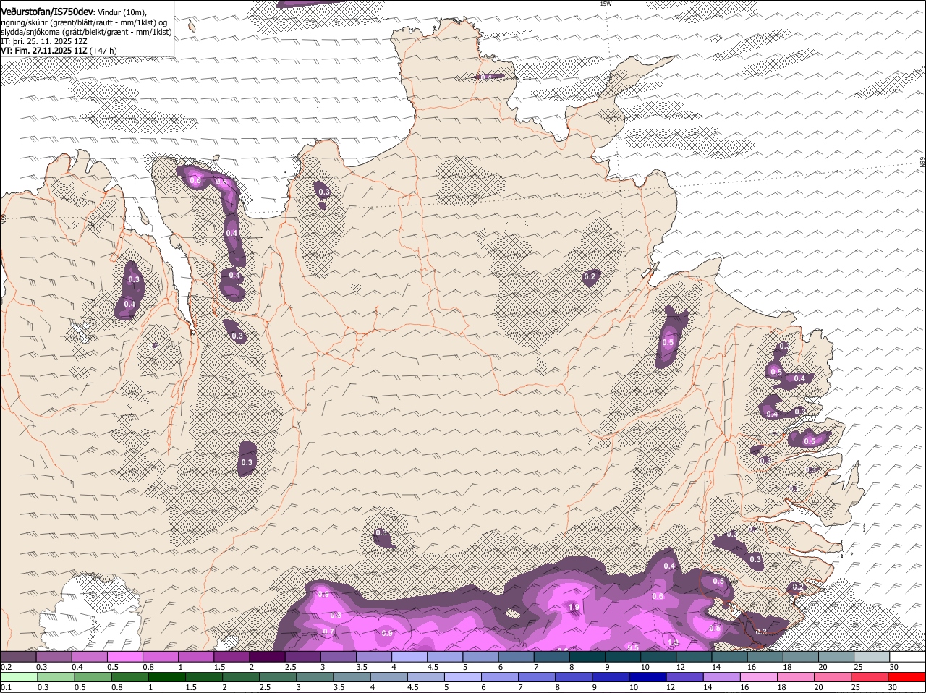The height and width of the screenshot is (693, 926).
Task: Click the dark purple upper swatch starting at 2
Action: pyautogui.click(x=267, y=657)
